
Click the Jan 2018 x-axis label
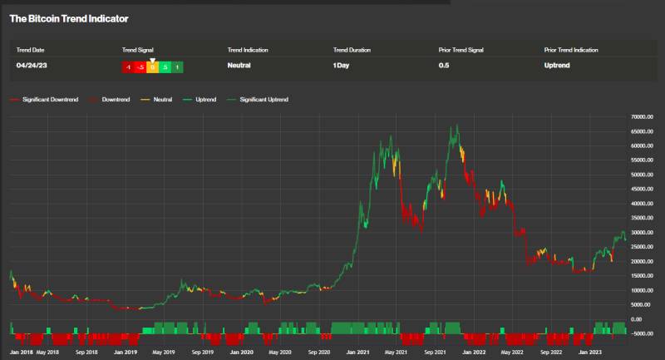tap(22, 353)
